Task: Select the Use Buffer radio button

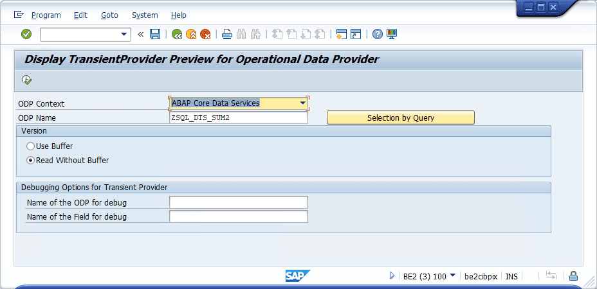Action: coord(30,146)
